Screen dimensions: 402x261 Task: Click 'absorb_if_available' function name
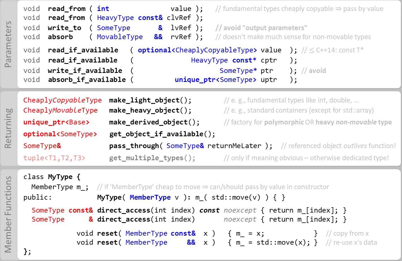click(87, 80)
